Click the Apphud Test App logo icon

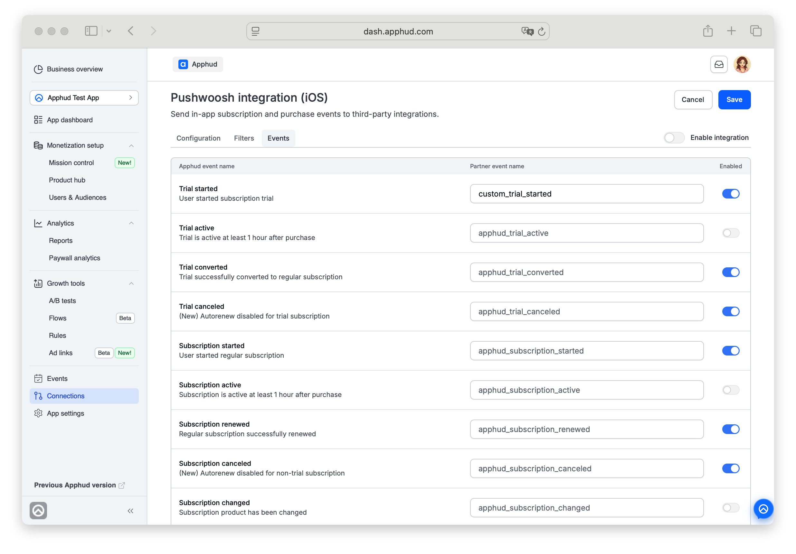point(39,98)
